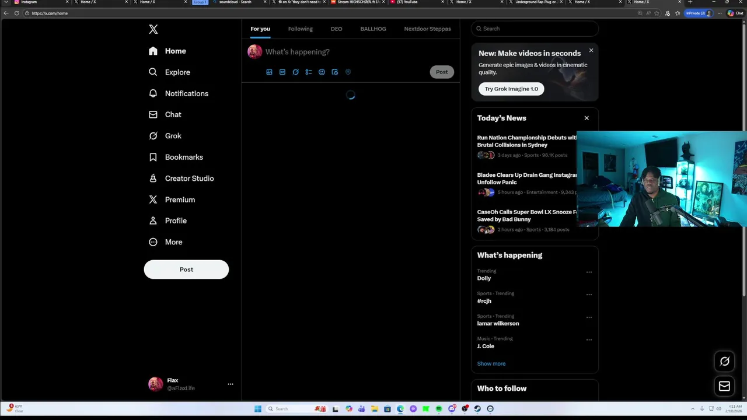Click the Flax account avatar
Screen dimensions: 747x420
tap(156, 384)
